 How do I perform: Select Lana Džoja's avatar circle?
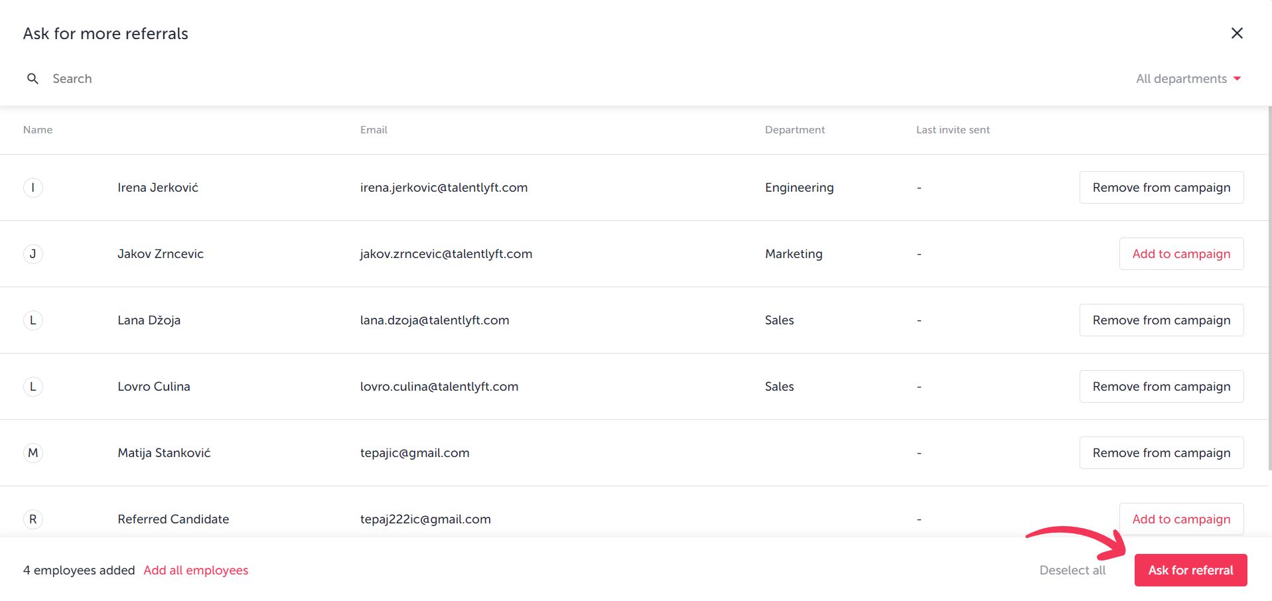[x=34, y=320]
